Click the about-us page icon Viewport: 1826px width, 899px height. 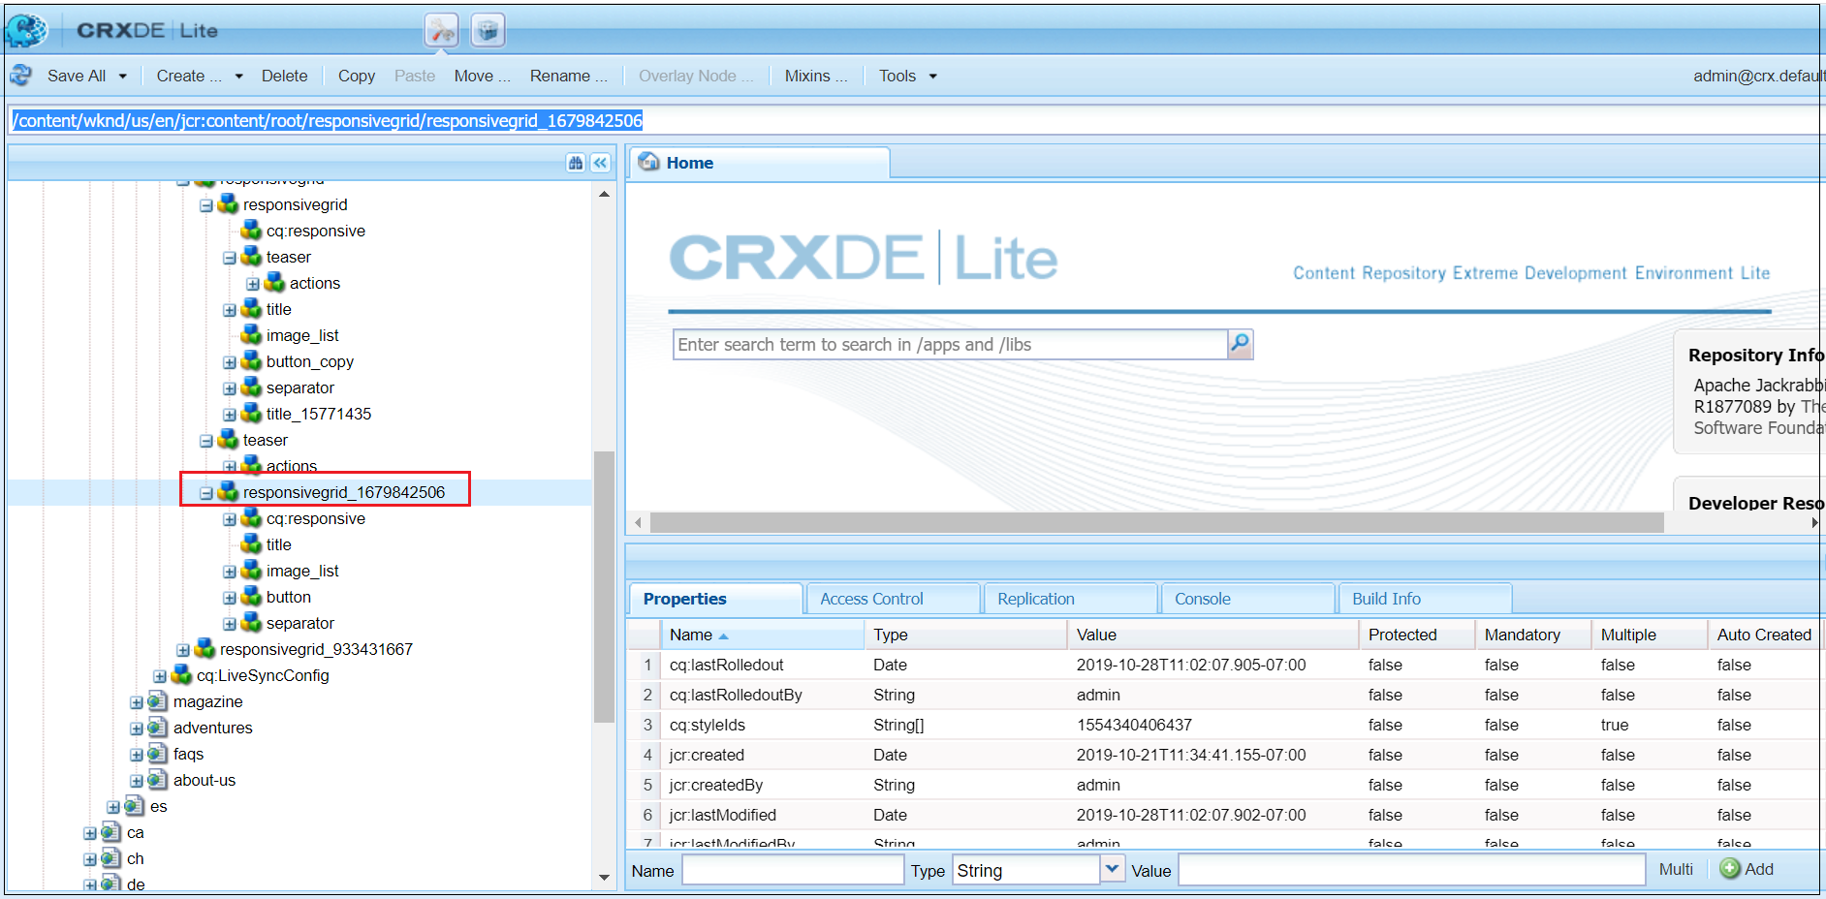pyautogui.click(x=158, y=779)
